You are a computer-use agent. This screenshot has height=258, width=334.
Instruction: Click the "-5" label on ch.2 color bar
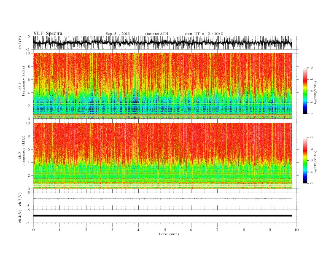[x=311, y=161]
